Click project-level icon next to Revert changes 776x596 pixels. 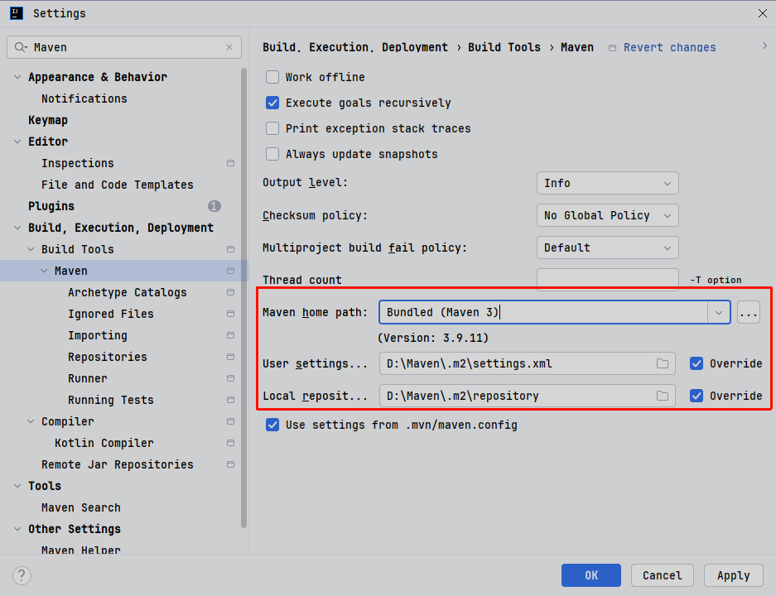pos(612,48)
